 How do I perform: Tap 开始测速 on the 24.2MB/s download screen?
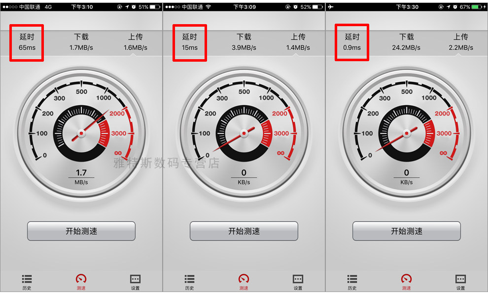point(407,231)
